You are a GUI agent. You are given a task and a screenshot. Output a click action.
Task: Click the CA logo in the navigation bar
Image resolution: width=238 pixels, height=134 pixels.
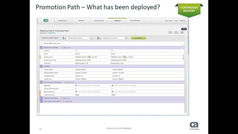pos(46,20)
